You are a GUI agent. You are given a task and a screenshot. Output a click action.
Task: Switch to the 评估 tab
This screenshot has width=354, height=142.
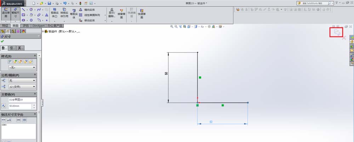point(26,26)
